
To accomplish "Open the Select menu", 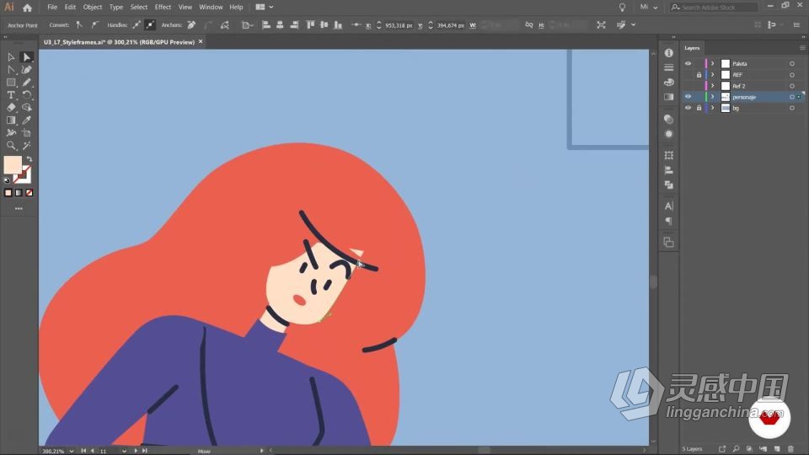I will point(139,8).
